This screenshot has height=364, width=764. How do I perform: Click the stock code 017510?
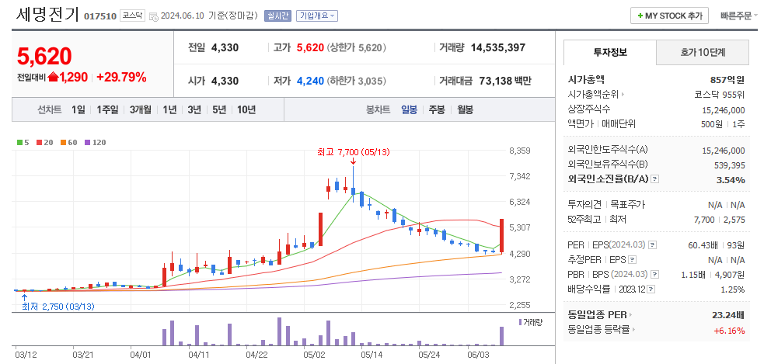[100, 16]
